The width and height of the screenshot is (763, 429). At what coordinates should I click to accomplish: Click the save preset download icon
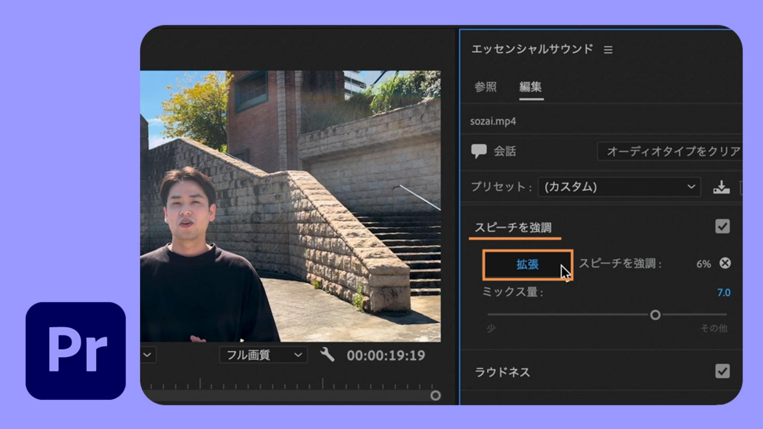click(x=721, y=187)
